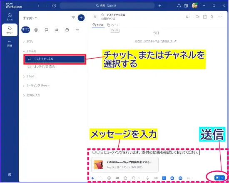The image size is (229, 183).
Task: Select the テストチャンネル channel
Action: coord(55,59)
